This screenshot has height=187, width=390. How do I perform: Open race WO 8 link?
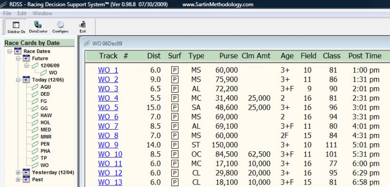tap(108, 136)
